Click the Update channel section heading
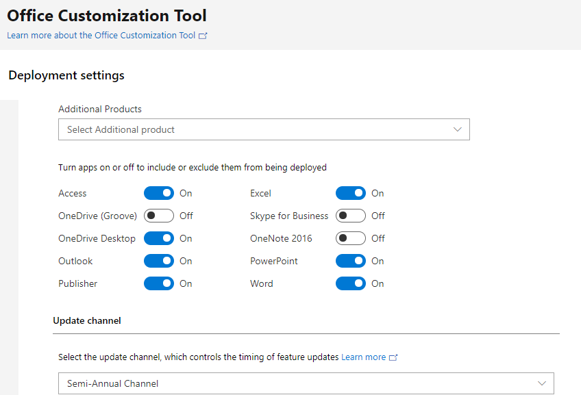Screen dimensions: 581x395 pos(87,320)
